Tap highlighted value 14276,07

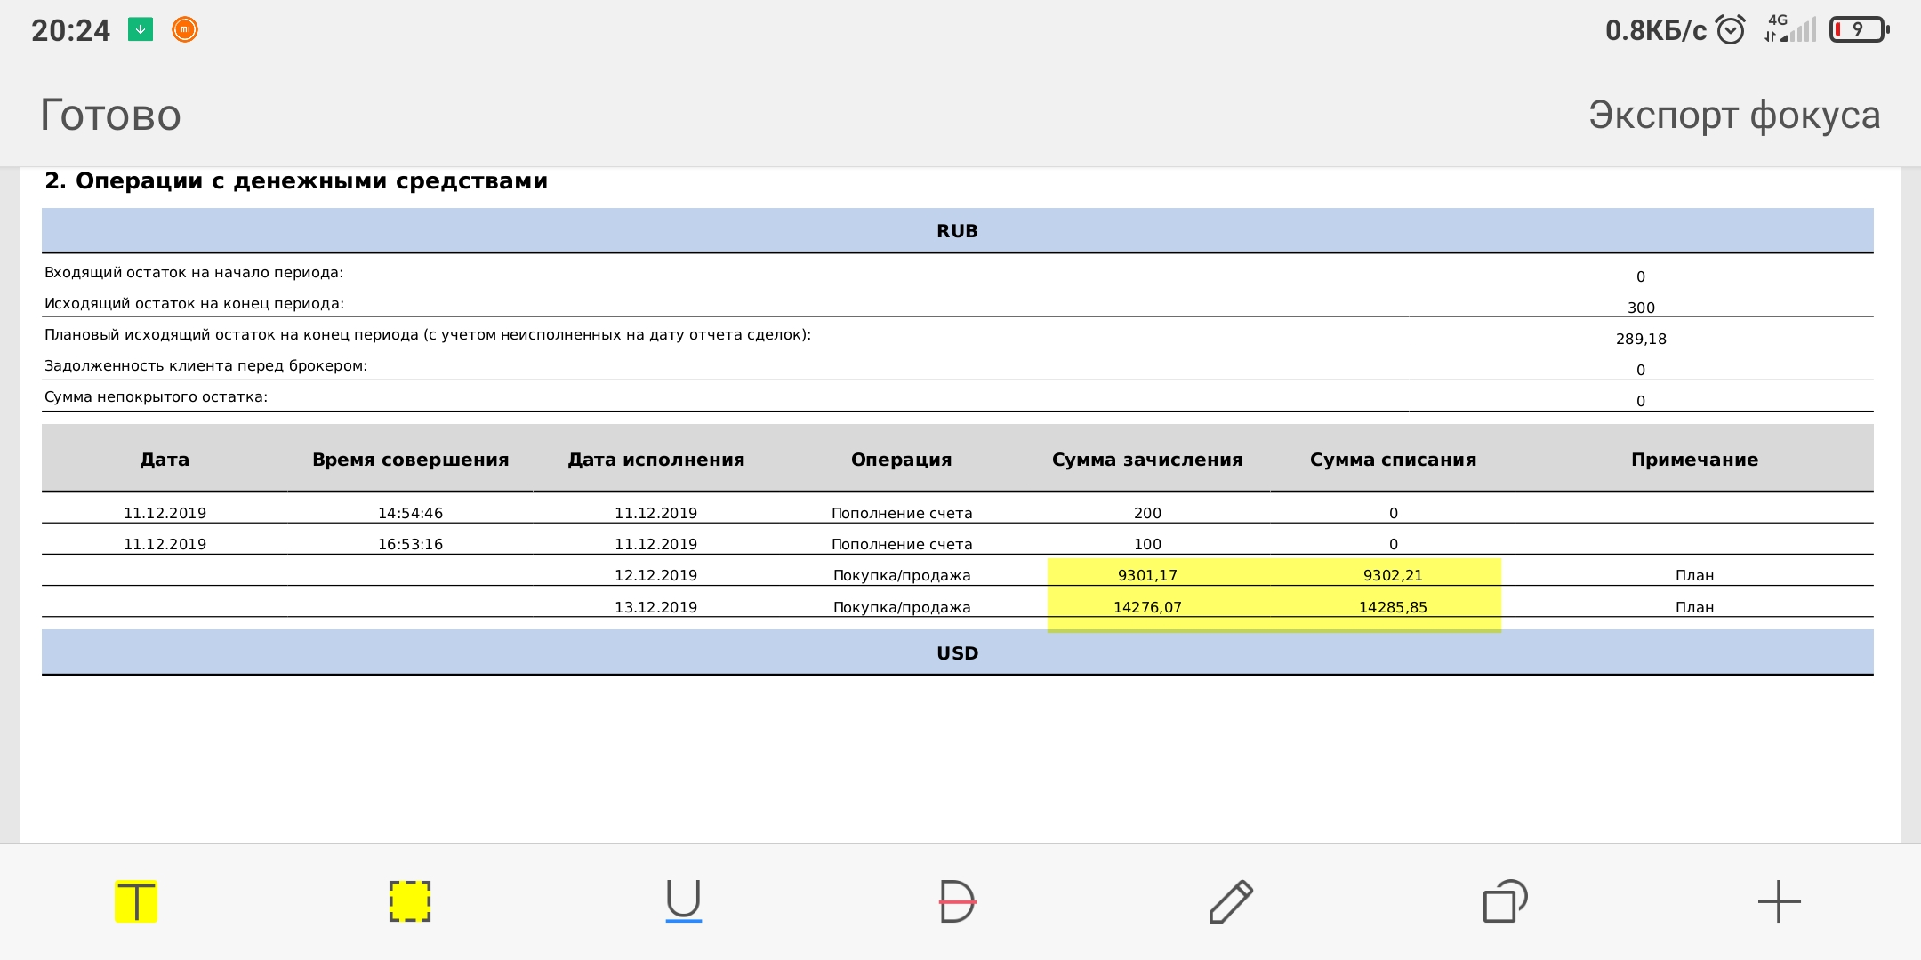[x=1147, y=607]
